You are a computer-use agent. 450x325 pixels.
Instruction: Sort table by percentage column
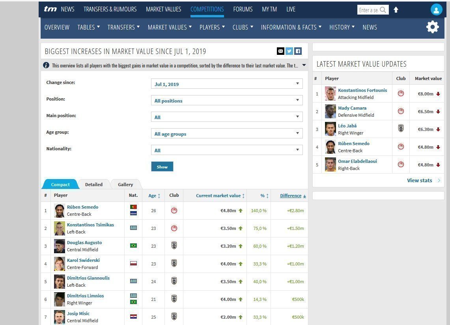[x=265, y=196]
